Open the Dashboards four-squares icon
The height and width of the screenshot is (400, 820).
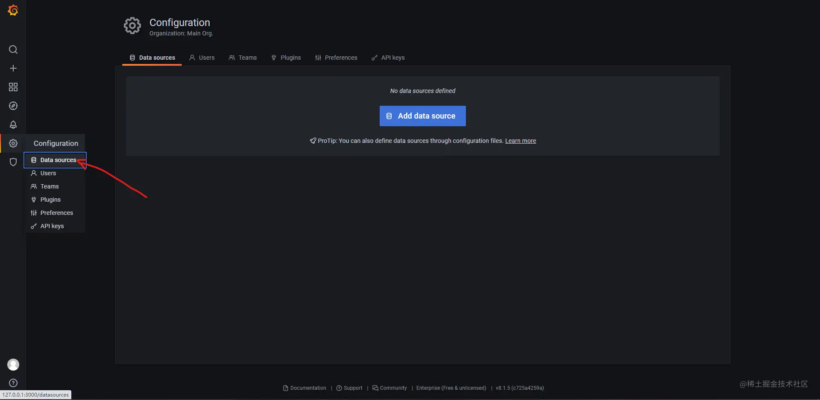(13, 87)
